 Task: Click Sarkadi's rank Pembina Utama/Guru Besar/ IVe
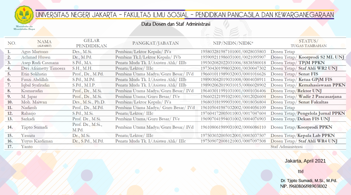point(147,119)
